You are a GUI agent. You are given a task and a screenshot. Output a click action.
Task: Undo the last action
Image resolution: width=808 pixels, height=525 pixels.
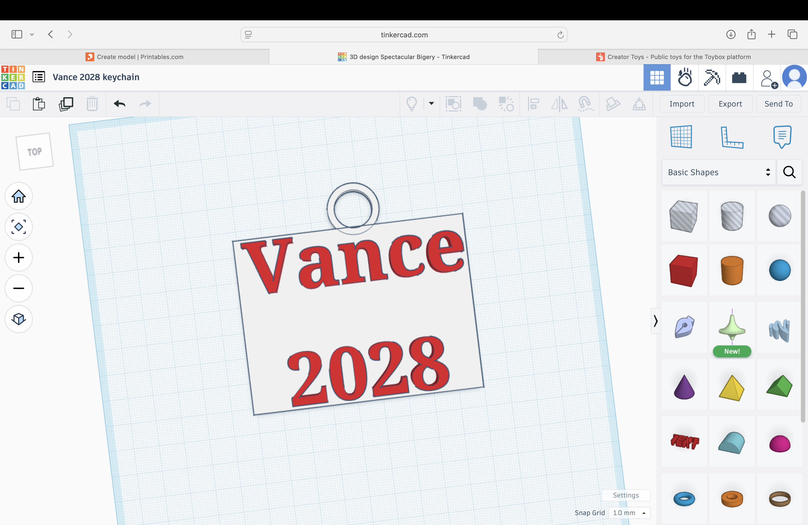tap(120, 104)
